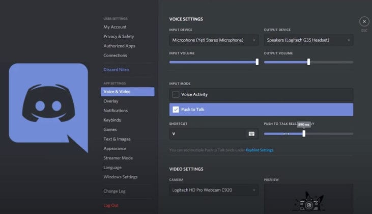Screen dimensions: 372x214
Task: Open Streamer Mode settings
Action: pyautogui.click(x=118, y=158)
